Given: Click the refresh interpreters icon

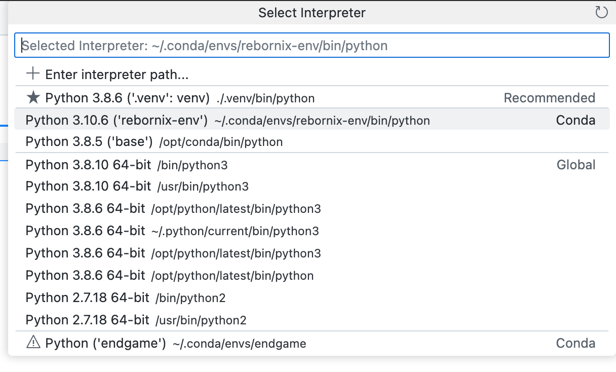Looking at the screenshot, I should coord(602,13).
